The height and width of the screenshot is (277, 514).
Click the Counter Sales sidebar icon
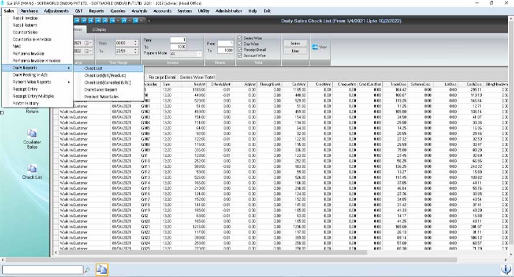point(32,134)
